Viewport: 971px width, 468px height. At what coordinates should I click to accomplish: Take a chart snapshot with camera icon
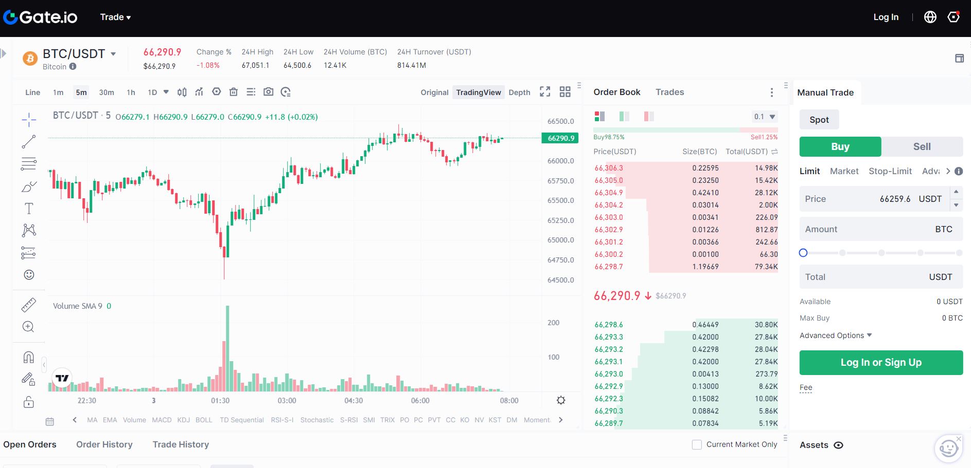tap(268, 92)
